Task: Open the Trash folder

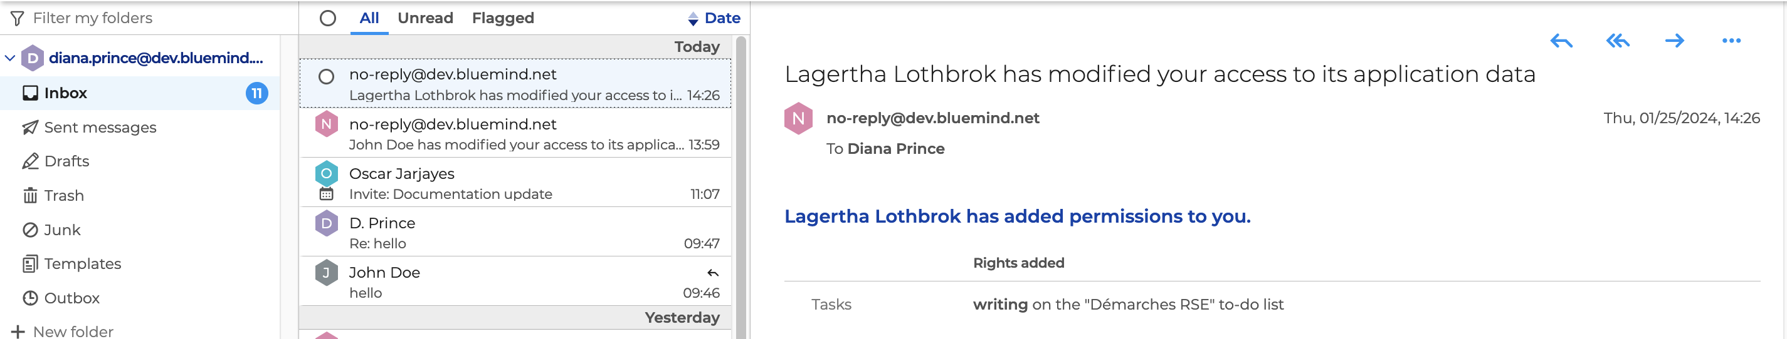Action: 63,196
